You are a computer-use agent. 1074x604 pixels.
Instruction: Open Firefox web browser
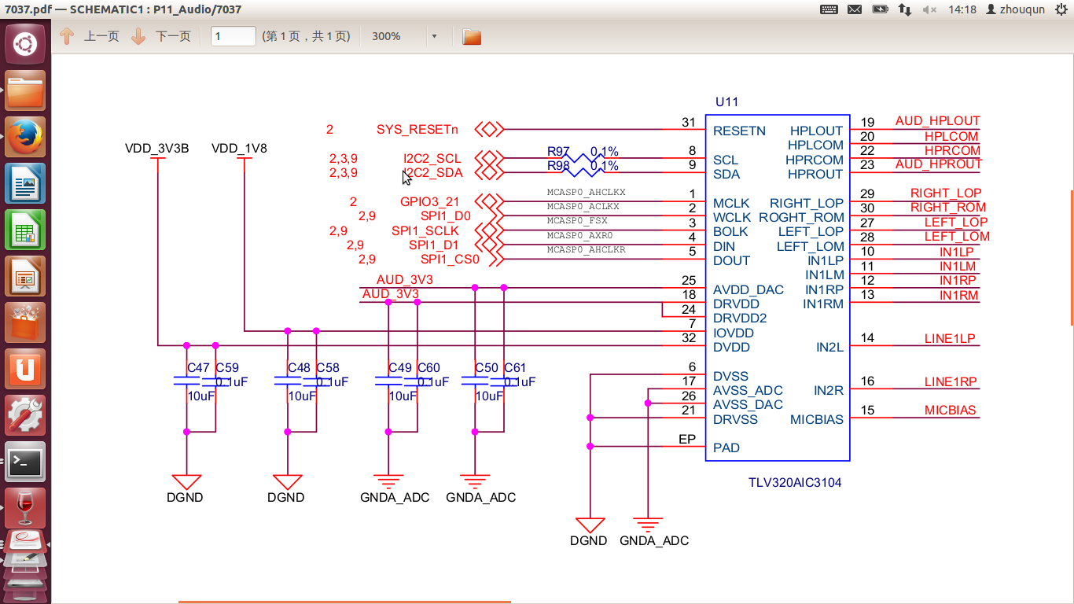click(x=25, y=137)
